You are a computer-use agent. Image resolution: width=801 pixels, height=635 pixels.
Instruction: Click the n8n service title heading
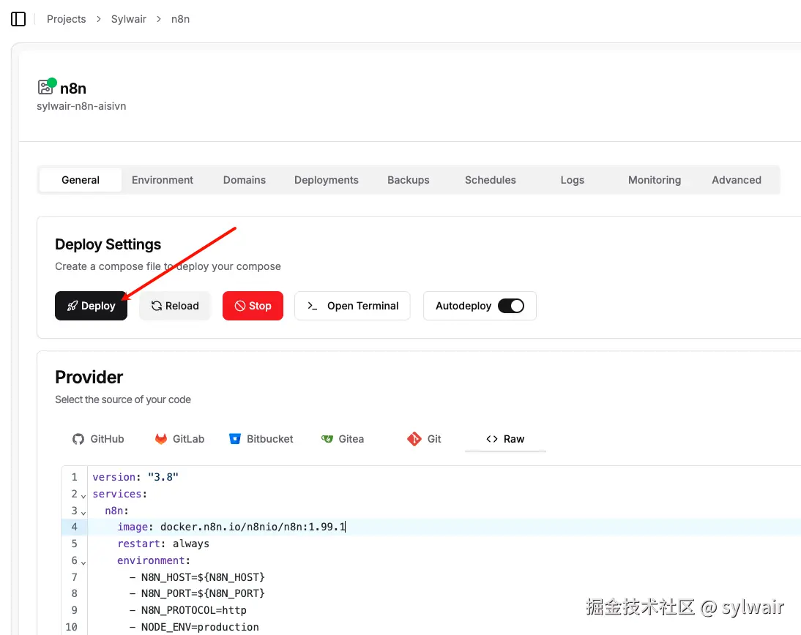click(73, 89)
